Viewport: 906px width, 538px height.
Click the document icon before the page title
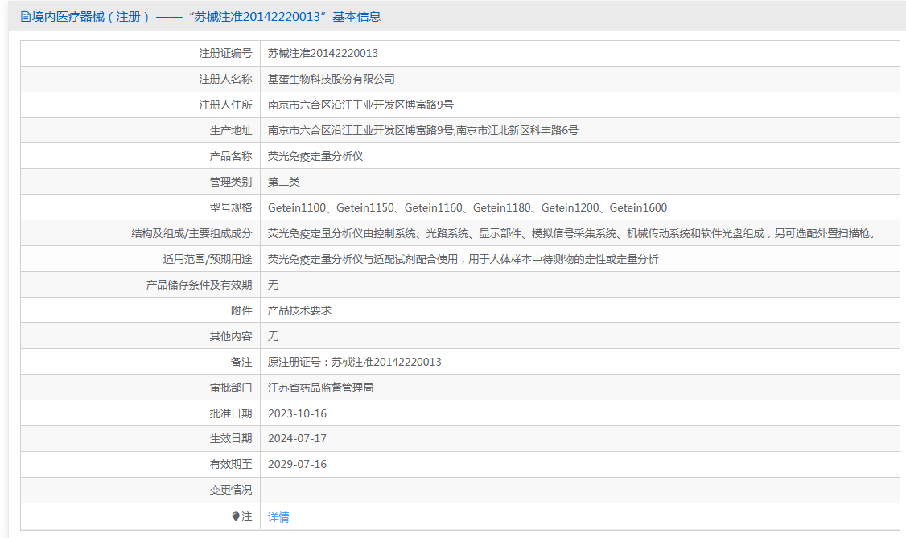[26, 17]
